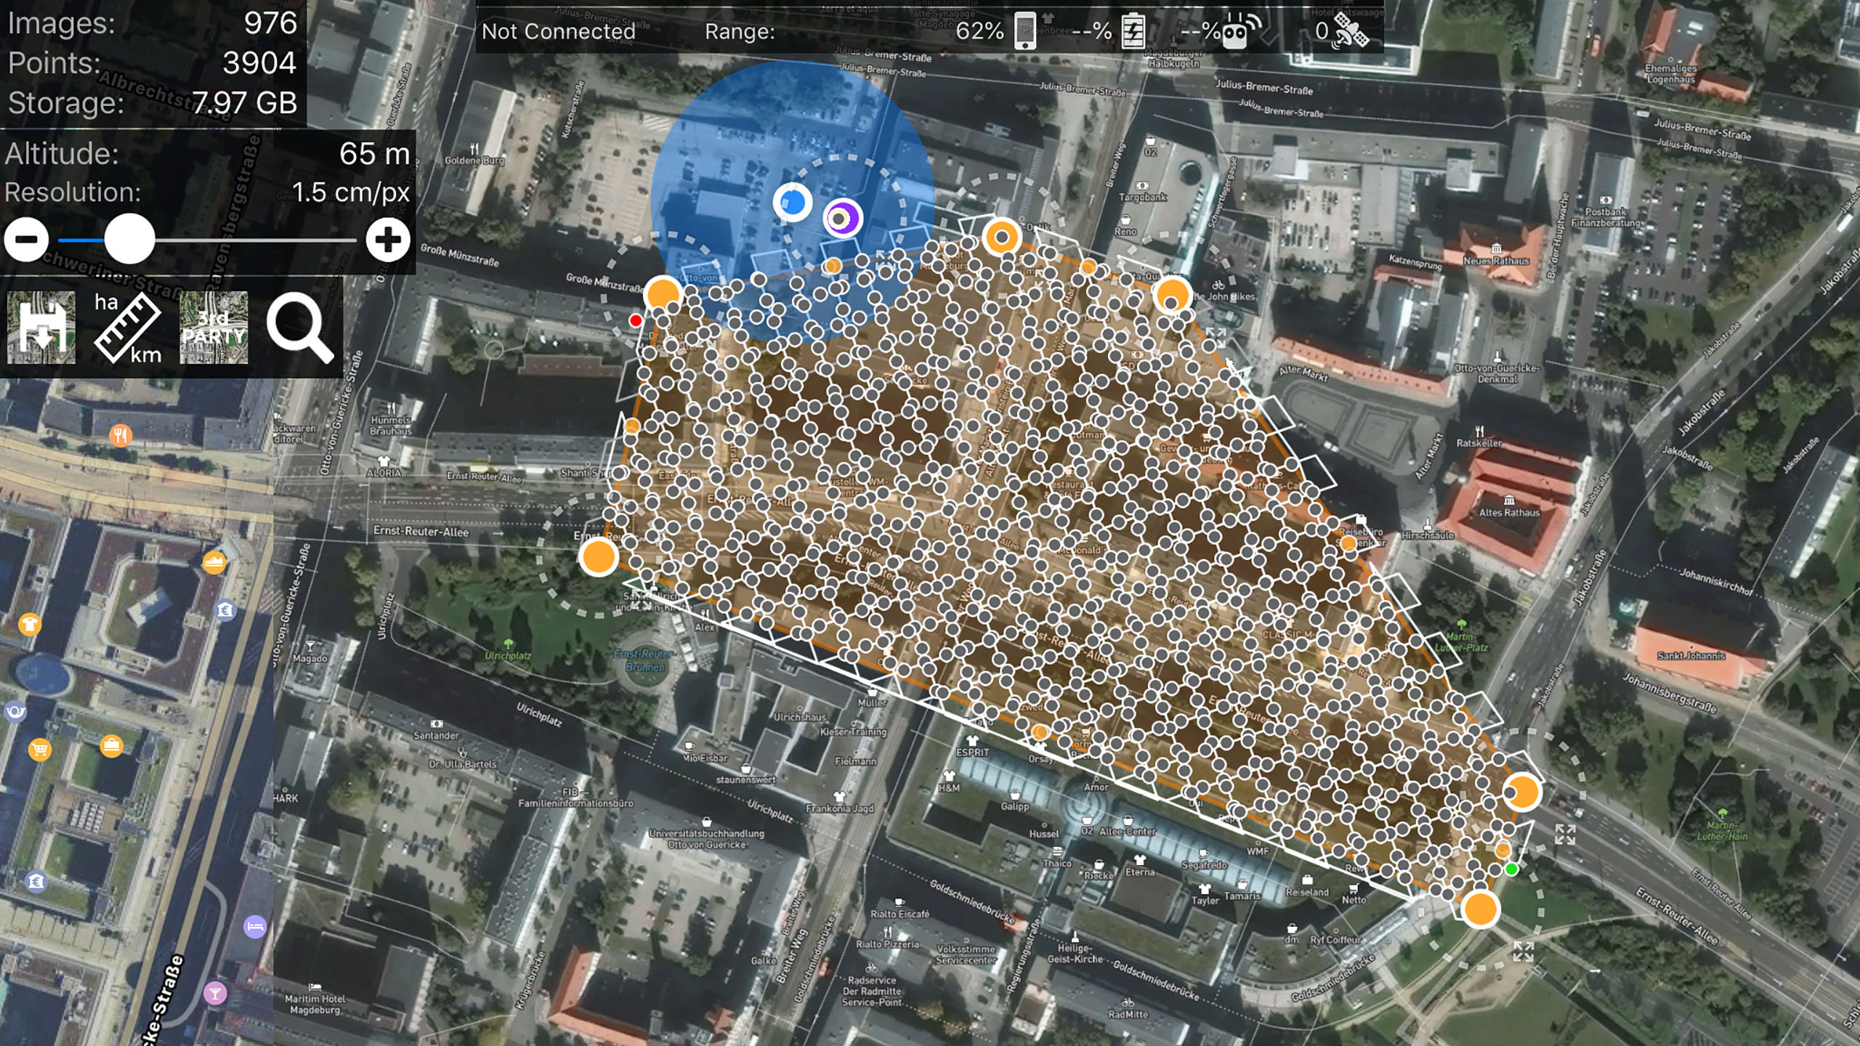Viewport: 1860px width, 1046px height.
Task: Click the small orange midpoint beside green dot
Action: (x=1503, y=850)
